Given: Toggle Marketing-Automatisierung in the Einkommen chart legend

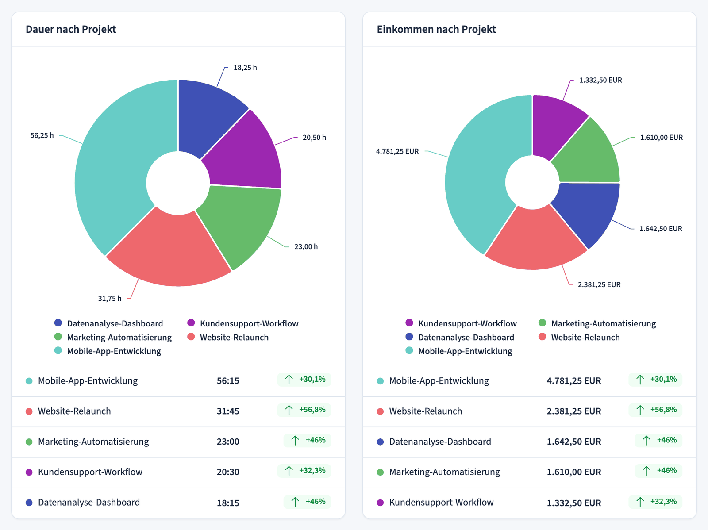Looking at the screenshot, I should [x=597, y=323].
